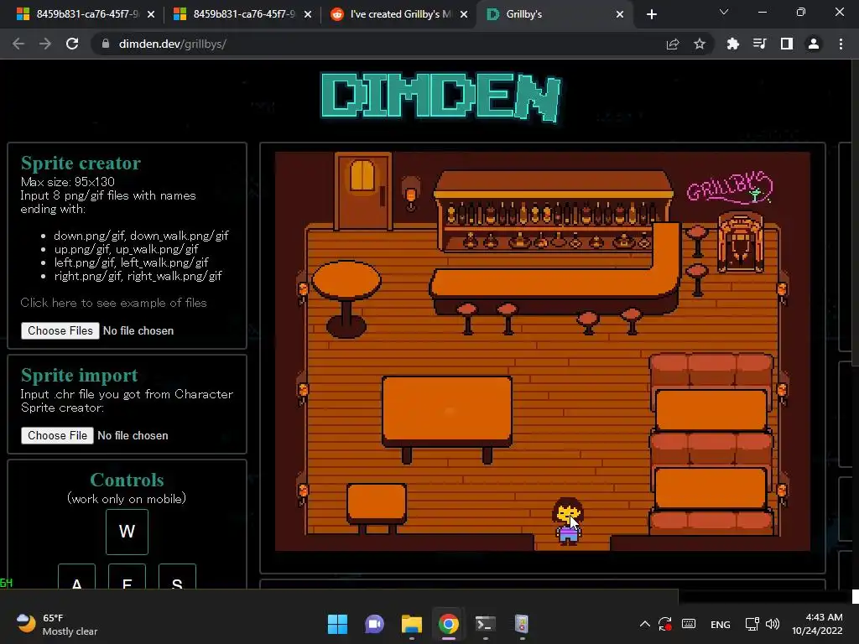Viewport: 859px width, 644px height.
Task: Open Chrome's three-dot menu
Action: [x=841, y=44]
